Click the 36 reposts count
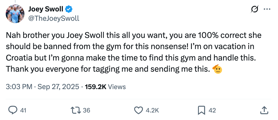 [x=86, y=110]
